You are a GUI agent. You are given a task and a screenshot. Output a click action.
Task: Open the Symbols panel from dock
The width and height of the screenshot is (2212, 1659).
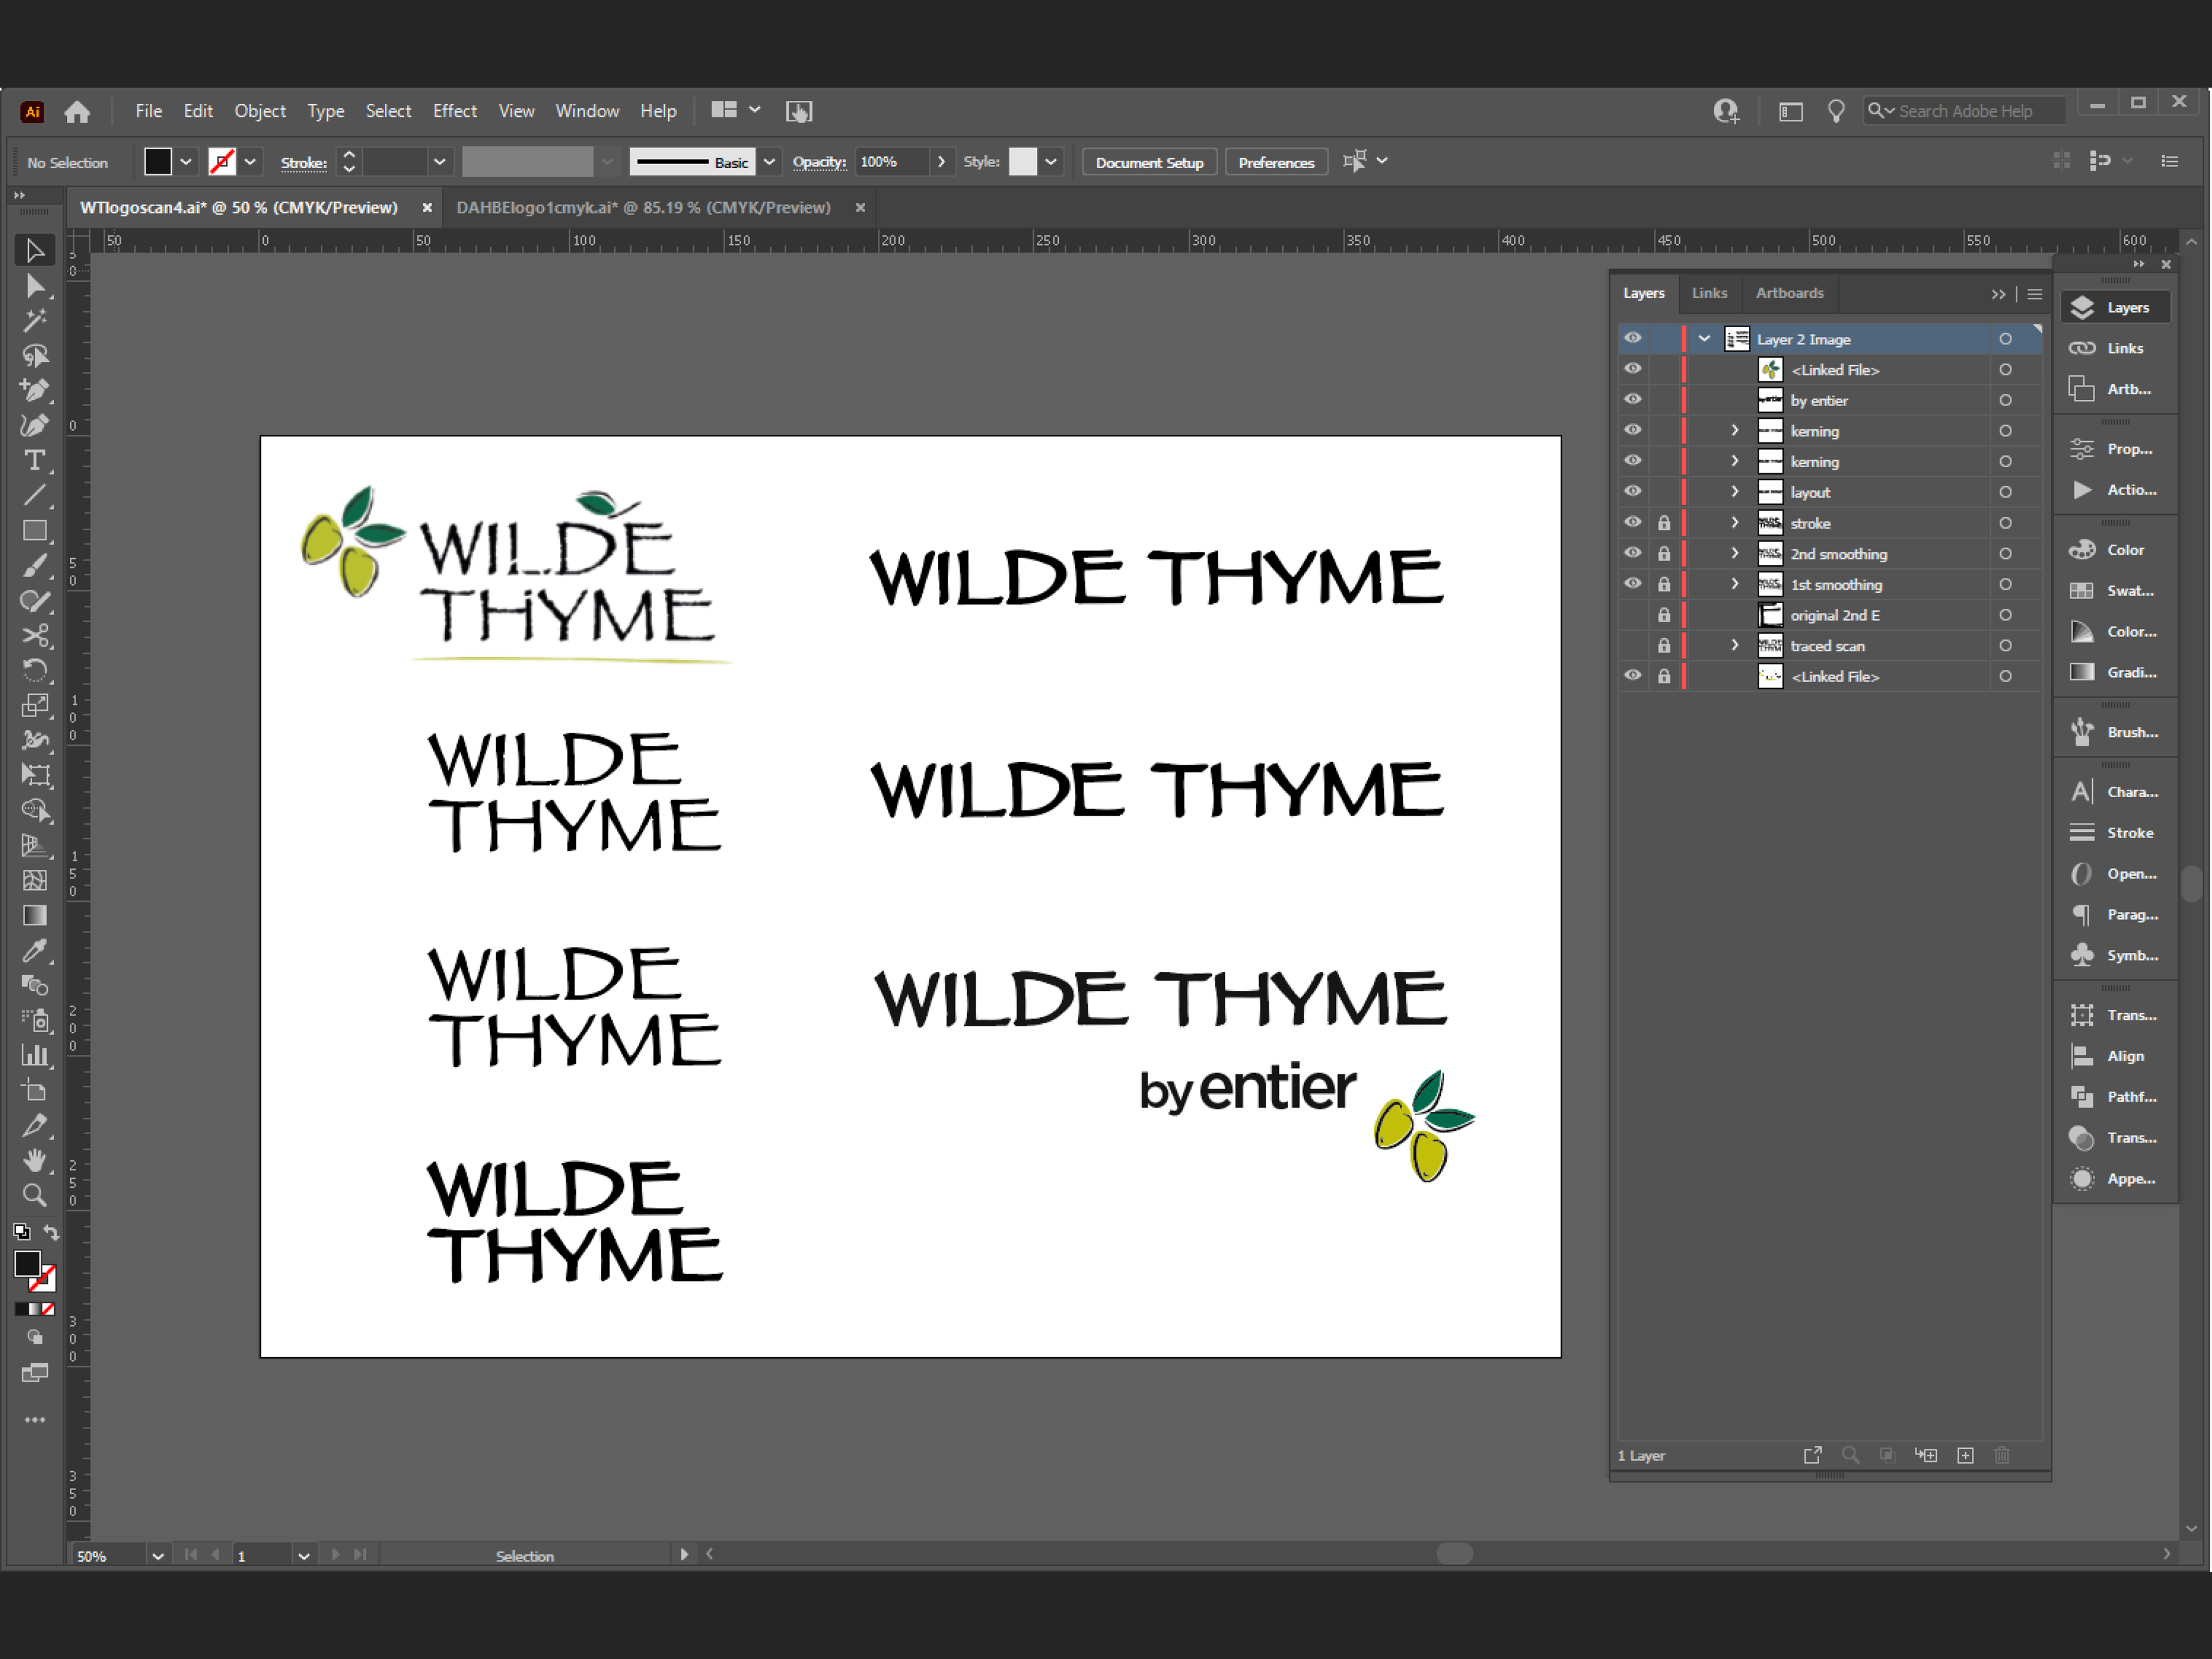pos(2114,955)
